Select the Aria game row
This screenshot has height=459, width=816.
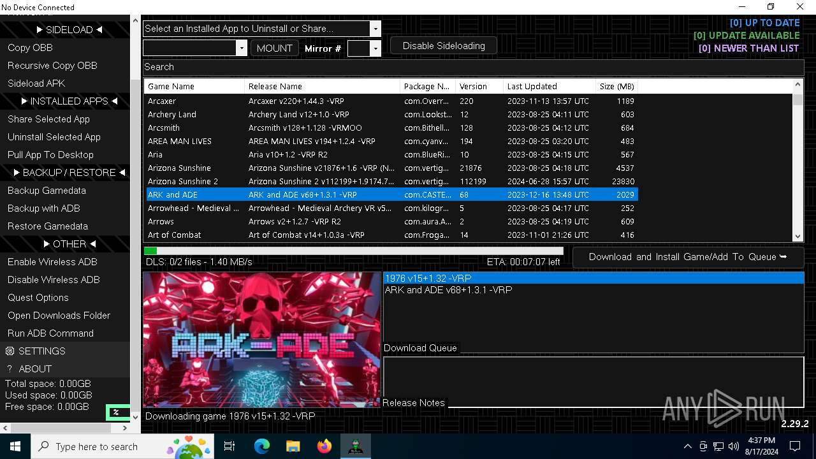pos(391,154)
